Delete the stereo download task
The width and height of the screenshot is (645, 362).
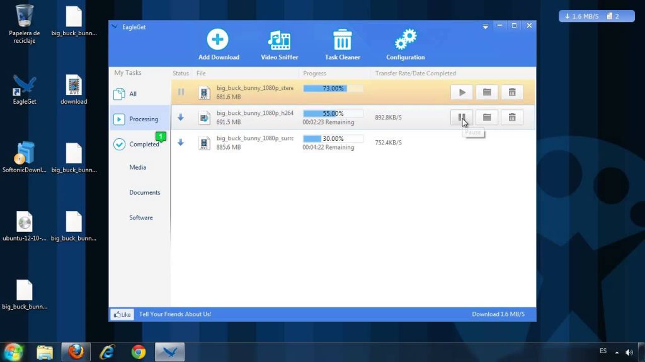click(x=512, y=92)
